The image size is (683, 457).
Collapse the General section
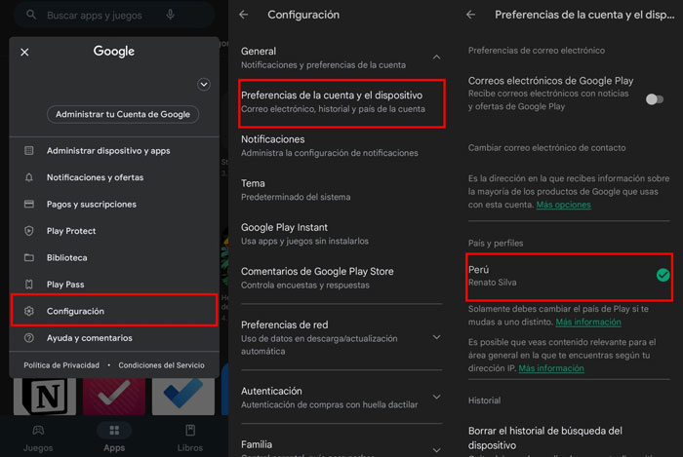tap(436, 57)
